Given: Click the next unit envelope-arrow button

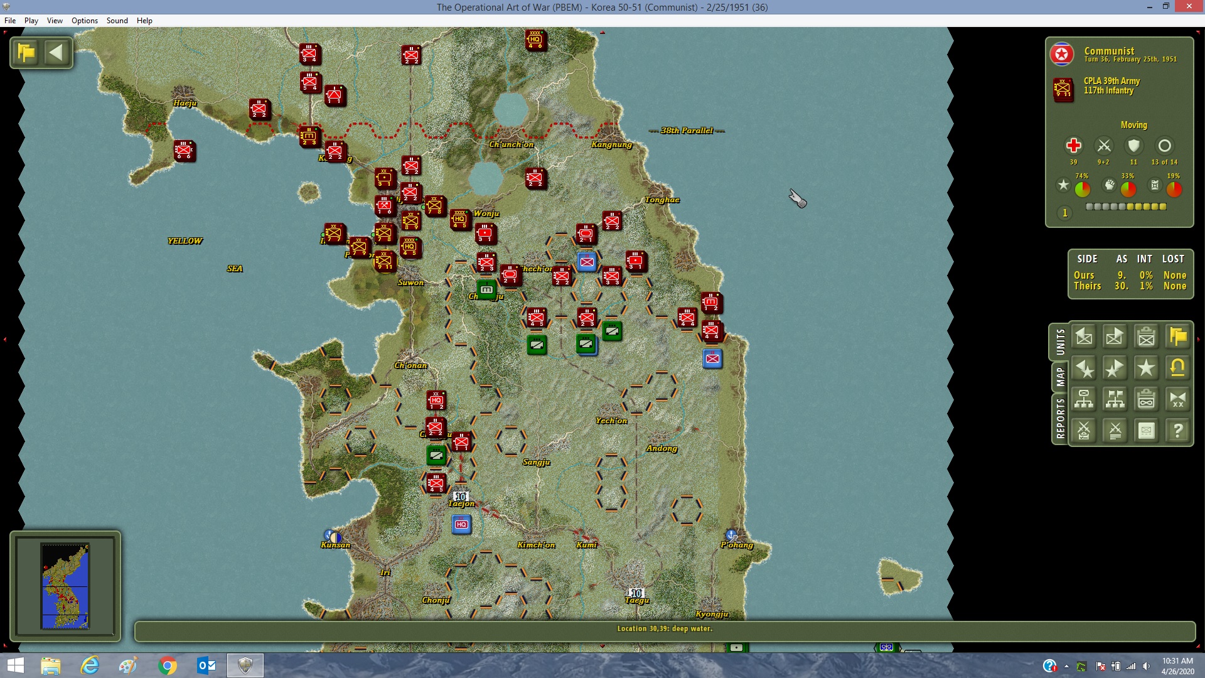Looking at the screenshot, I should click(x=1115, y=337).
